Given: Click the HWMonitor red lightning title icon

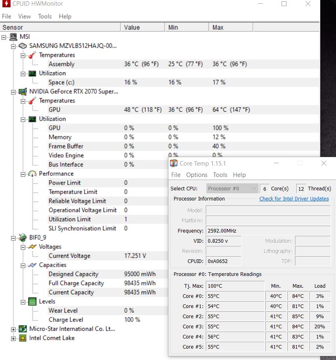Looking at the screenshot, I should point(6,3).
